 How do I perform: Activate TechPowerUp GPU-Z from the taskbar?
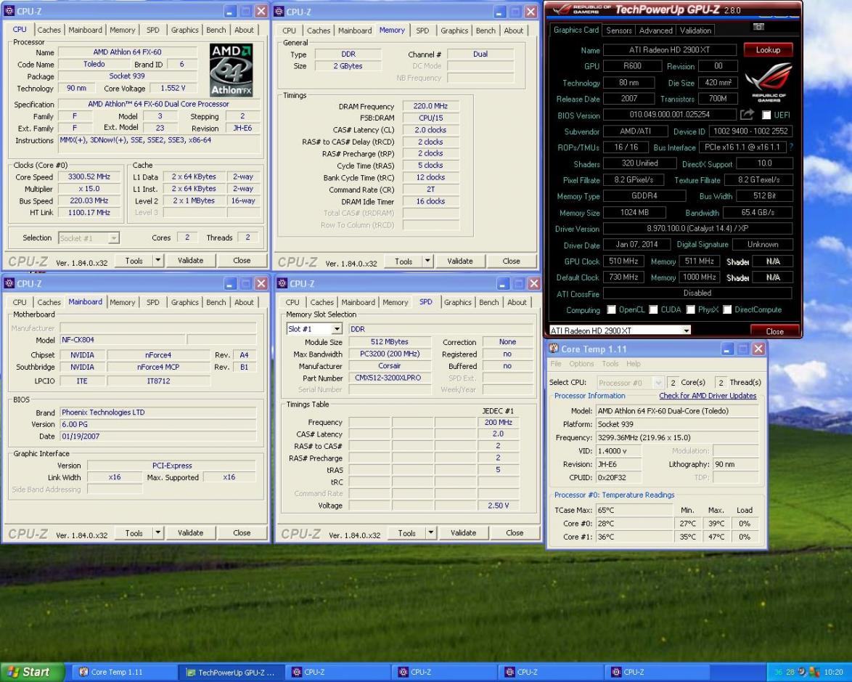232,673
